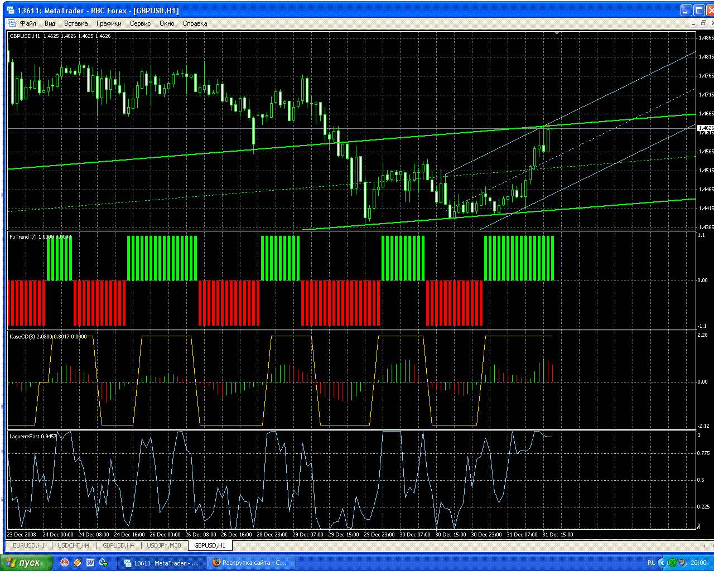714x571 pixels.
Task: Switch to the EURUSD,H1 chart tab
Action: pyautogui.click(x=28, y=545)
